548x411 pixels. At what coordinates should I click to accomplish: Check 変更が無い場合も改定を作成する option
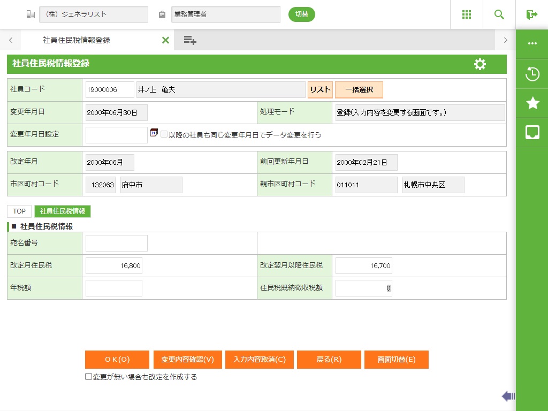[89, 377]
